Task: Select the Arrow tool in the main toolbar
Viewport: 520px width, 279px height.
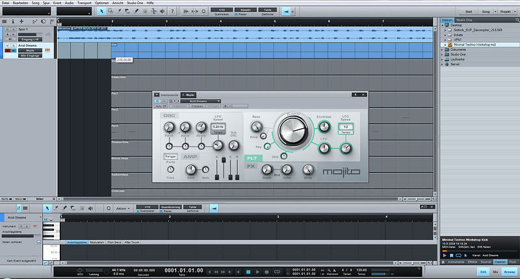Action: point(102,11)
